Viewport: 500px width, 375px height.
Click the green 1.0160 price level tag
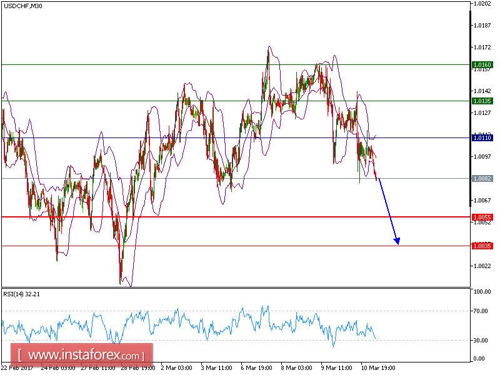tap(482, 65)
